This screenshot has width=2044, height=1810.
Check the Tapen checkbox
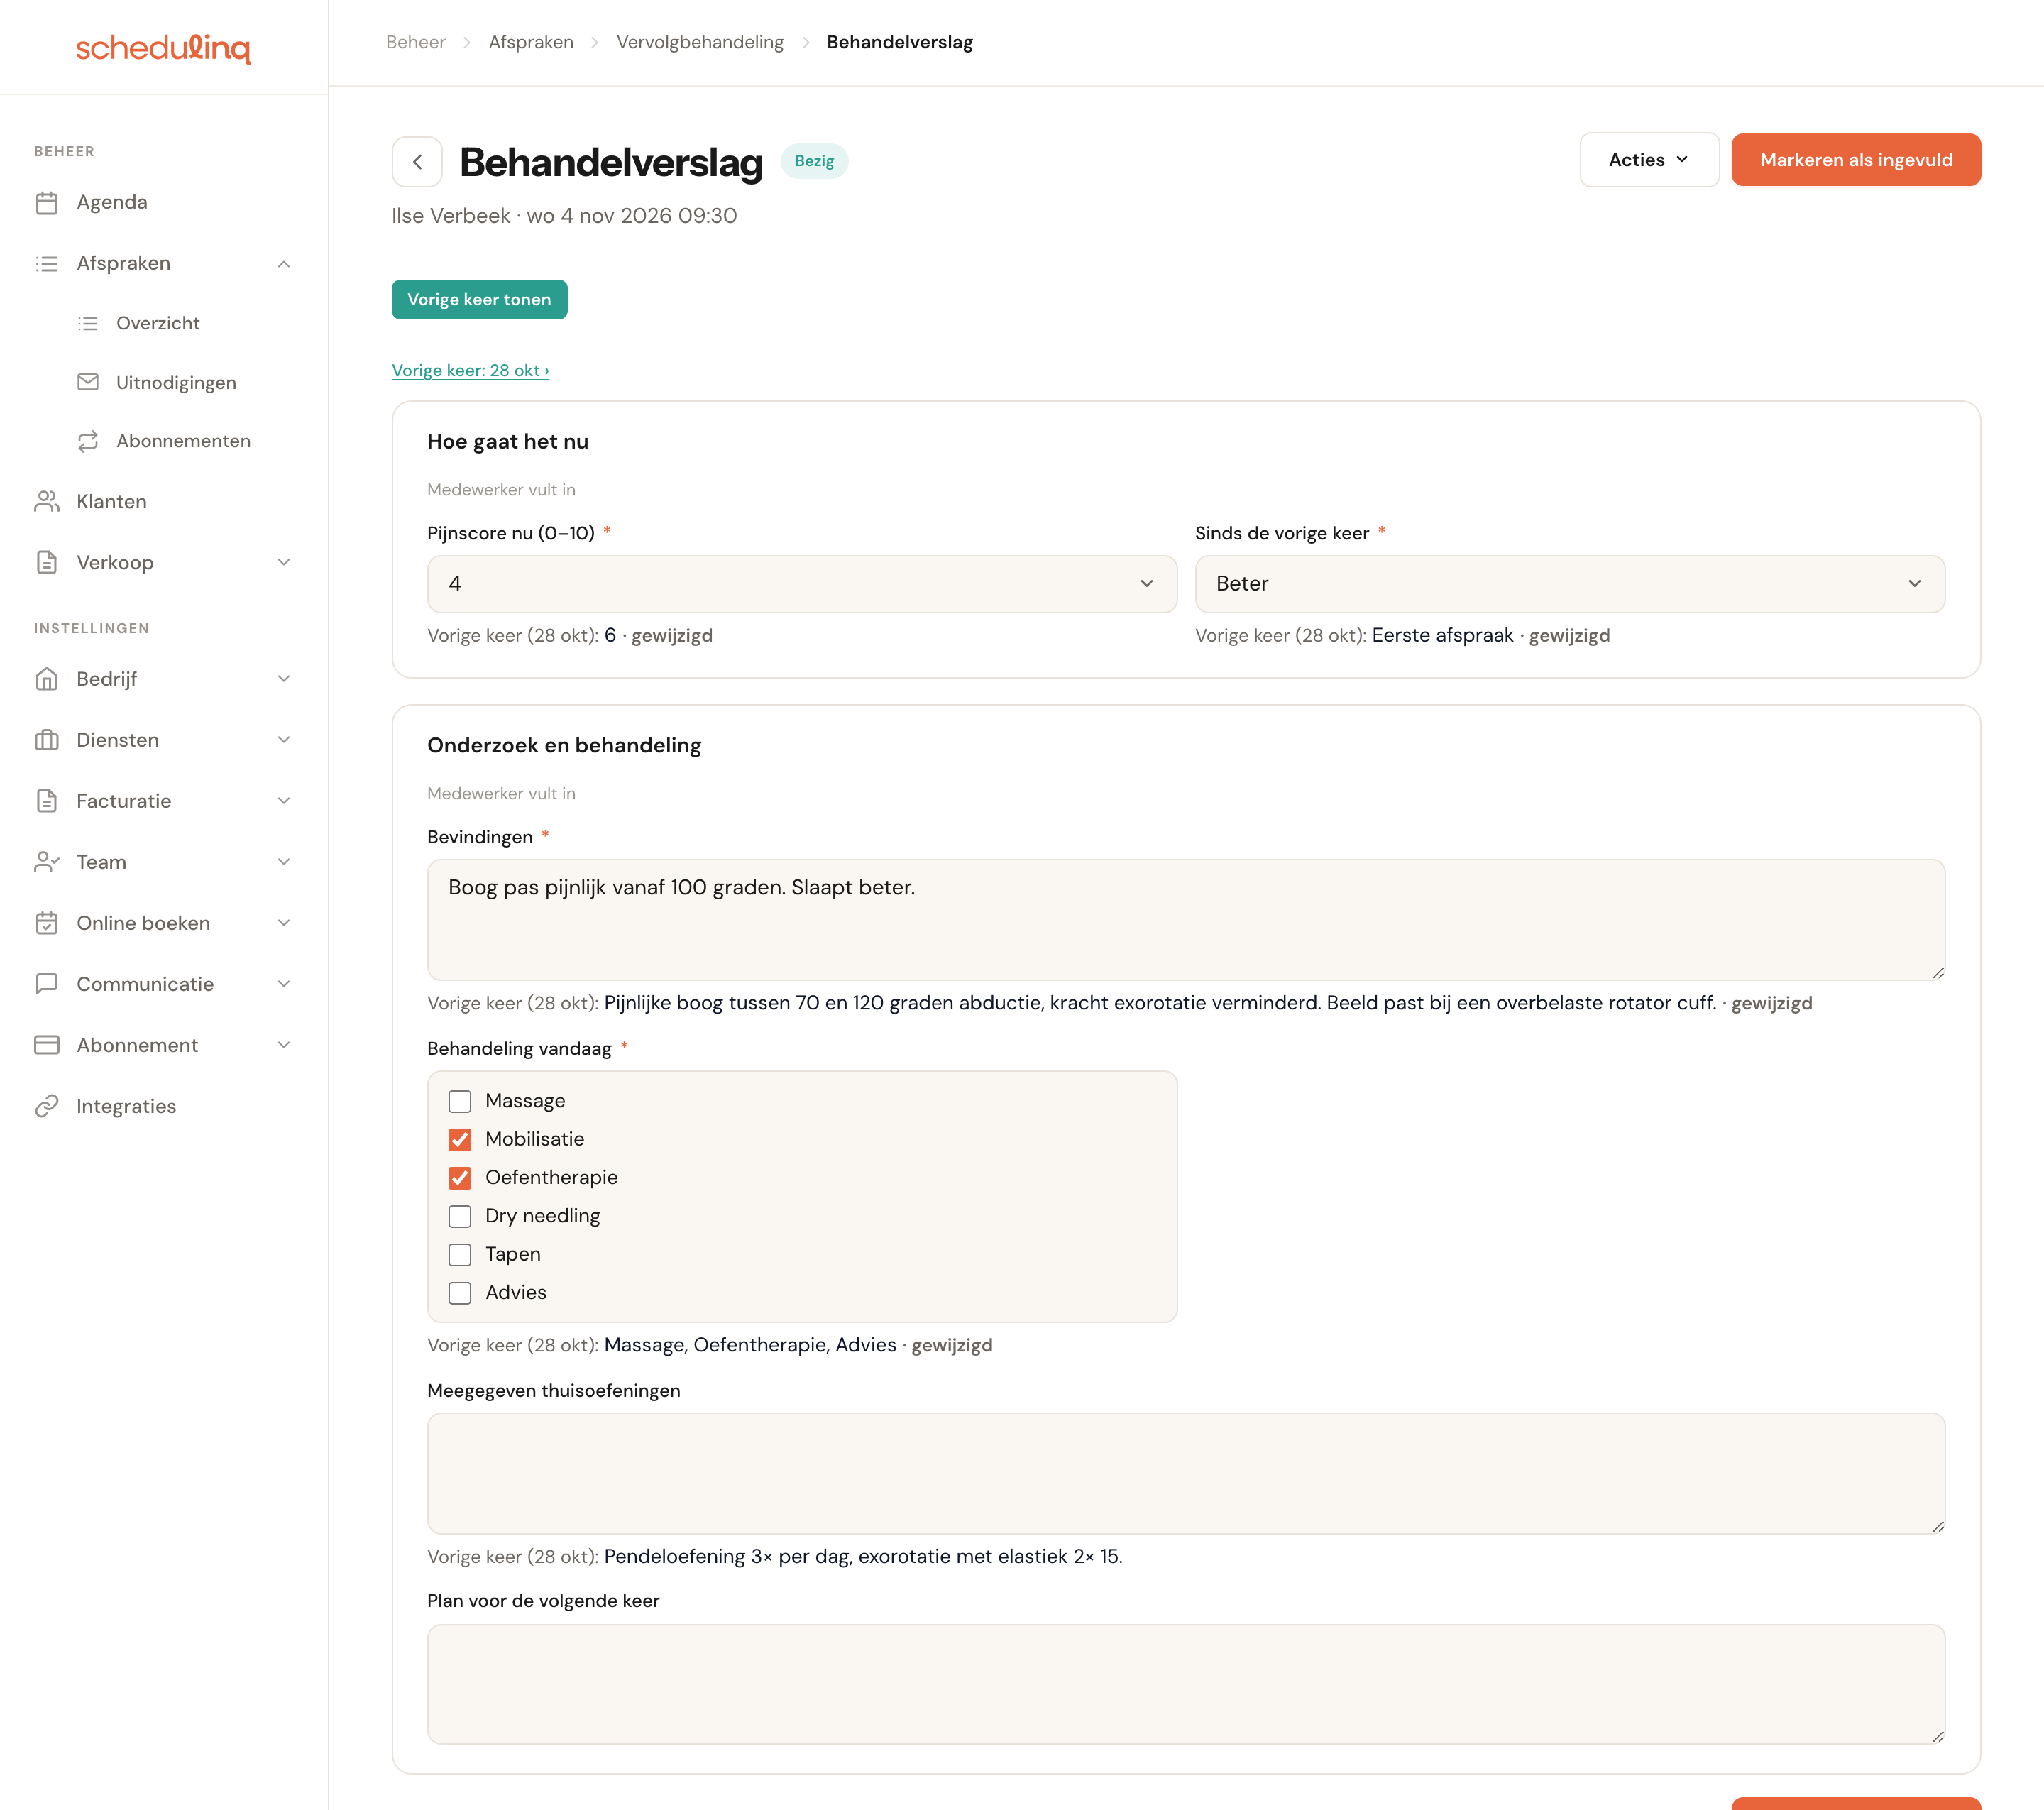tap(460, 1255)
